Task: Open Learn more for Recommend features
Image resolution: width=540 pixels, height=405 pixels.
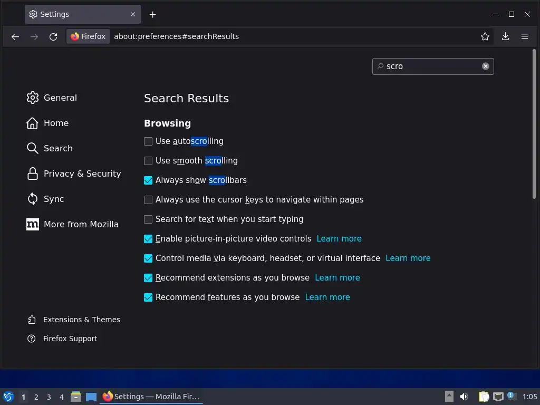Action: click(327, 297)
